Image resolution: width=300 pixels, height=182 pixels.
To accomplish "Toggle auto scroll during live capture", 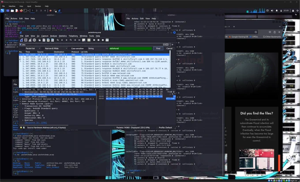I will tap(84, 40).
